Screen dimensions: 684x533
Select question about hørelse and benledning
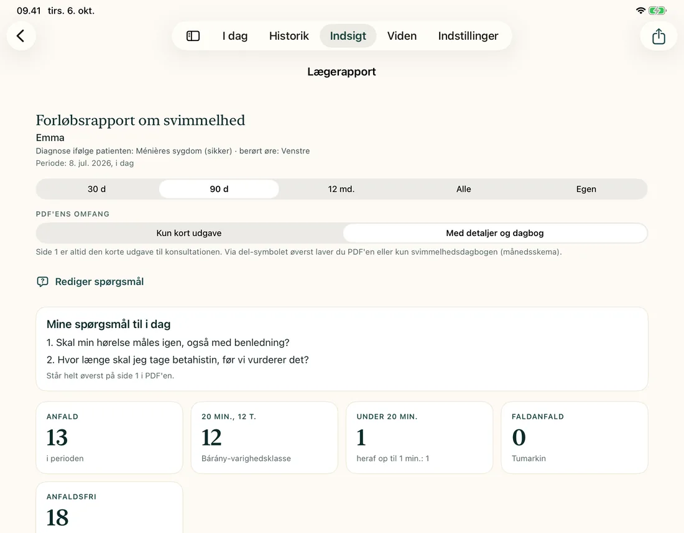coord(168,342)
